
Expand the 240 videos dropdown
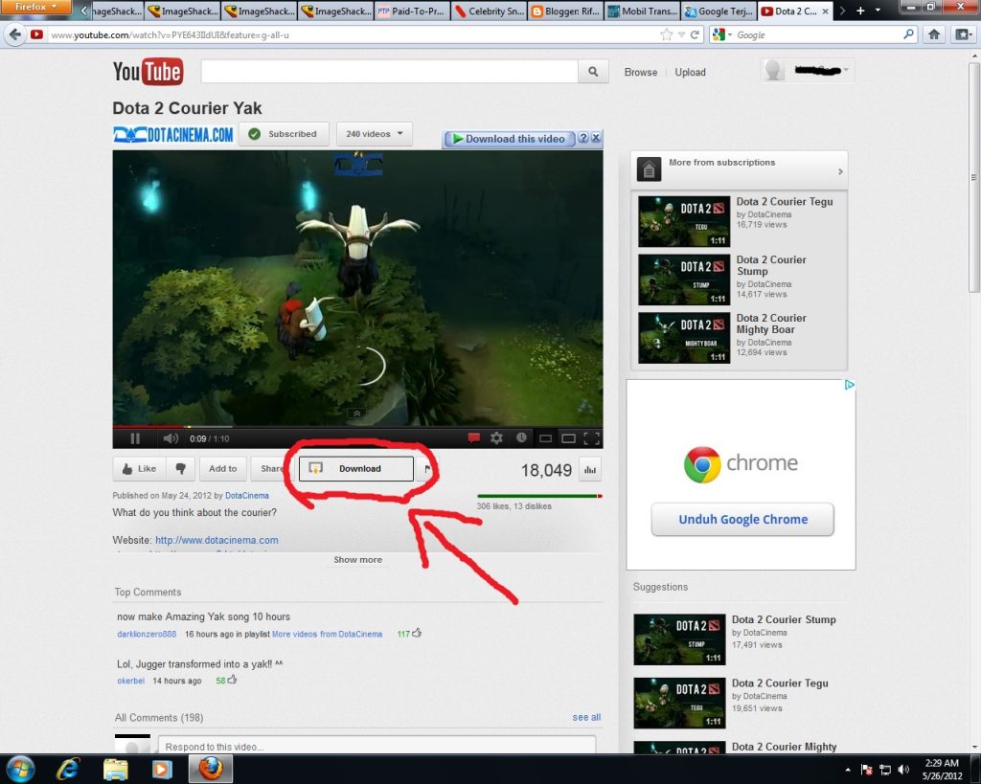(375, 134)
